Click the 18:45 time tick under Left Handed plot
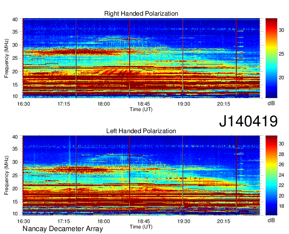This screenshot has width=289, height=234. click(x=144, y=221)
